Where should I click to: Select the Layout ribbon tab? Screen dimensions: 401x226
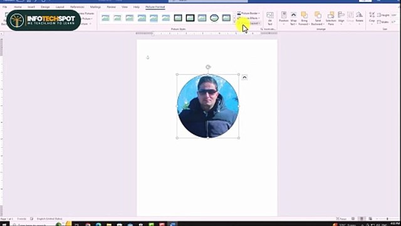(60, 7)
